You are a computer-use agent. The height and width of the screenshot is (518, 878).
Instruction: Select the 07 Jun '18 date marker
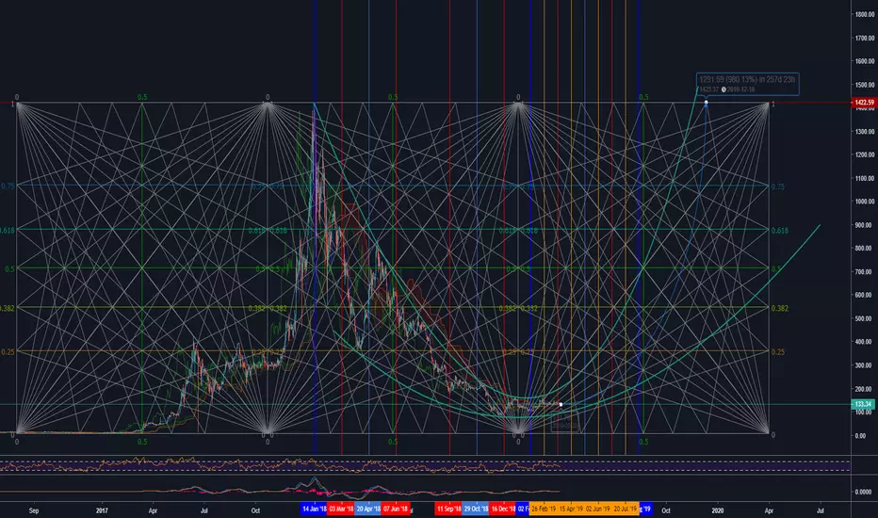396,509
